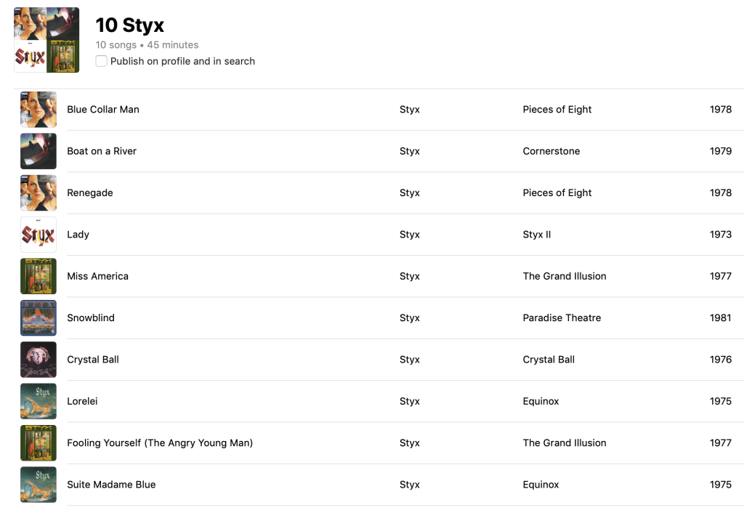Viewport: 744px width, 510px height.
Task: Click the Blue Collar Man album artwork
Action: (39, 110)
